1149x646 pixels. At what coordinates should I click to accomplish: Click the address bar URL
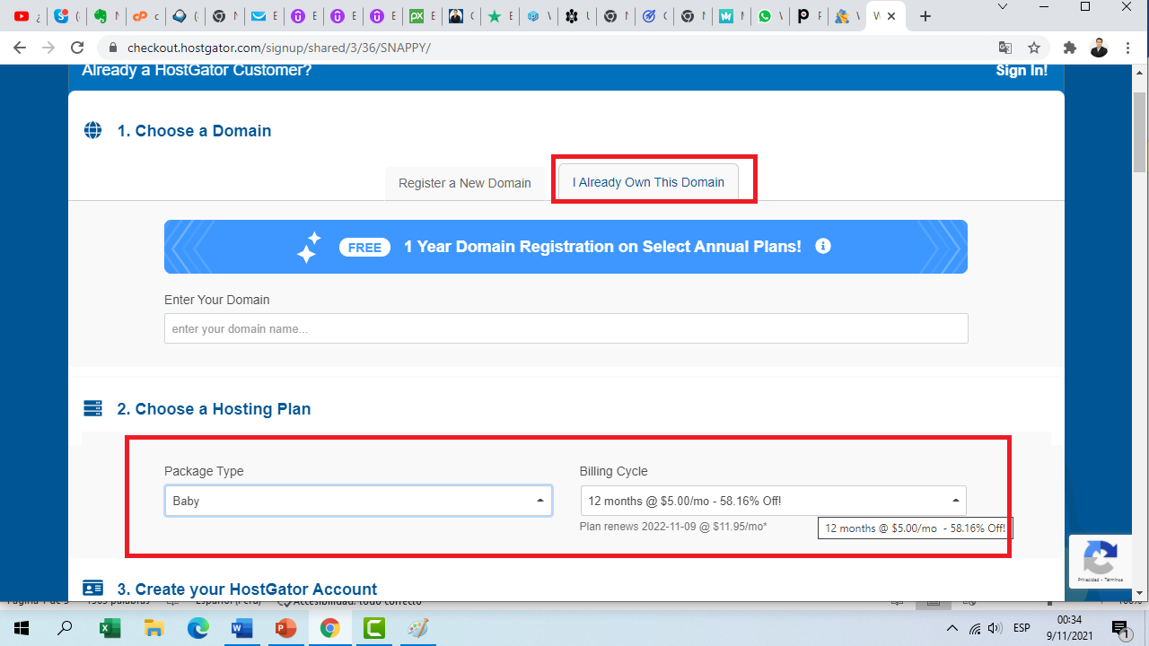pos(279,48)
